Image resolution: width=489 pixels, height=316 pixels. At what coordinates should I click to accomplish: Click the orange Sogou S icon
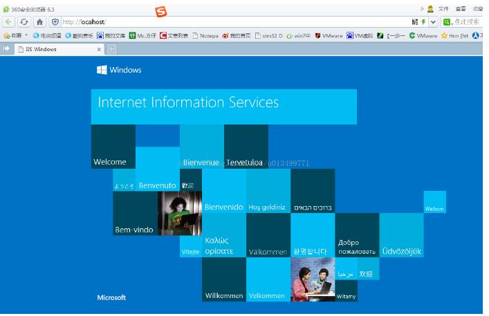pyautogui.click(x=161, y=12)
